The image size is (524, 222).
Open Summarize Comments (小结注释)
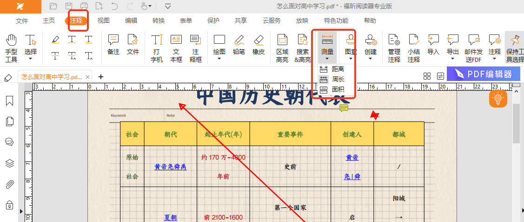coord(414,48)
